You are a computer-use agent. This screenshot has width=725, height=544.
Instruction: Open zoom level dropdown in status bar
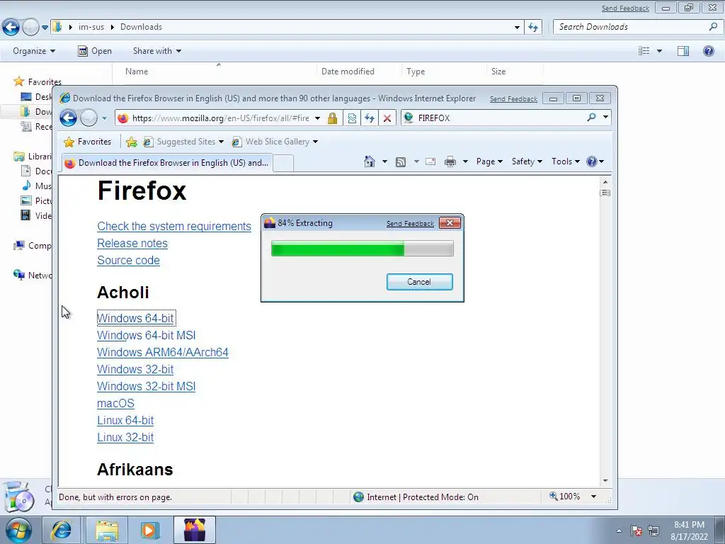(x=594, y=497)
